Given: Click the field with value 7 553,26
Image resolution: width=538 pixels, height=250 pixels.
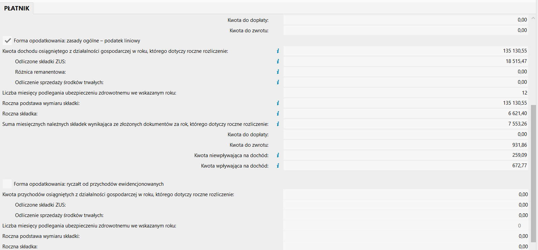Looking at the screenshot, I should point(405,124).
